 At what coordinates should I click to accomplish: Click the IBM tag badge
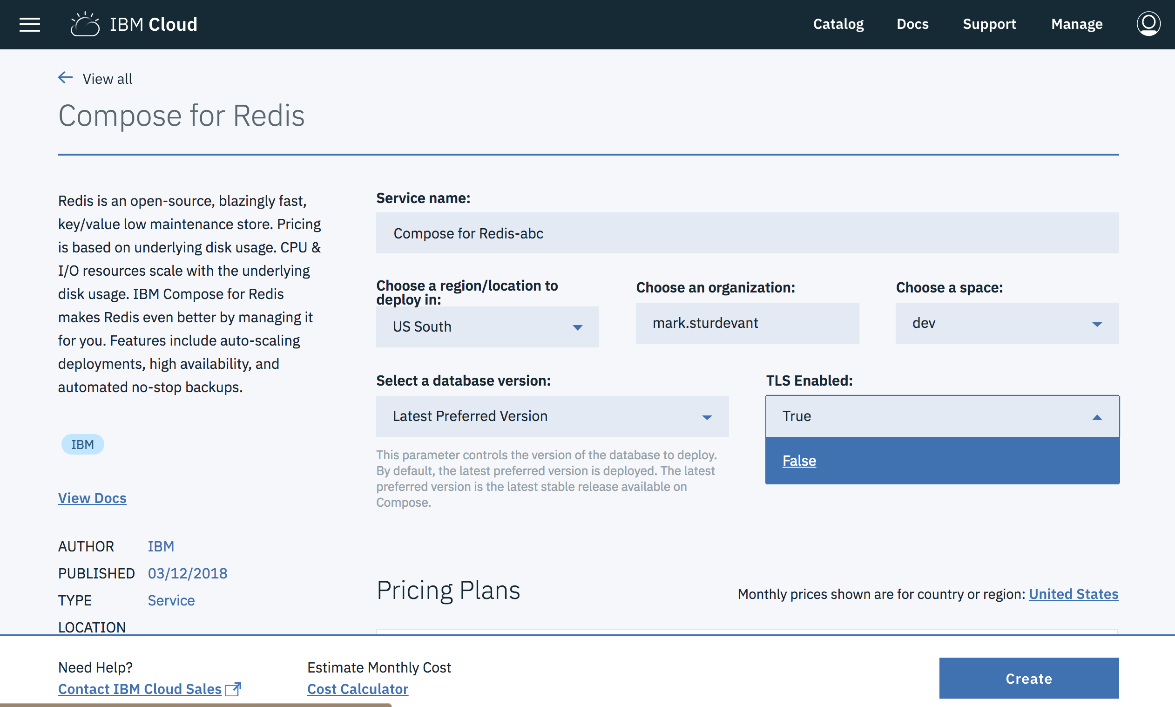coord(82,444)
